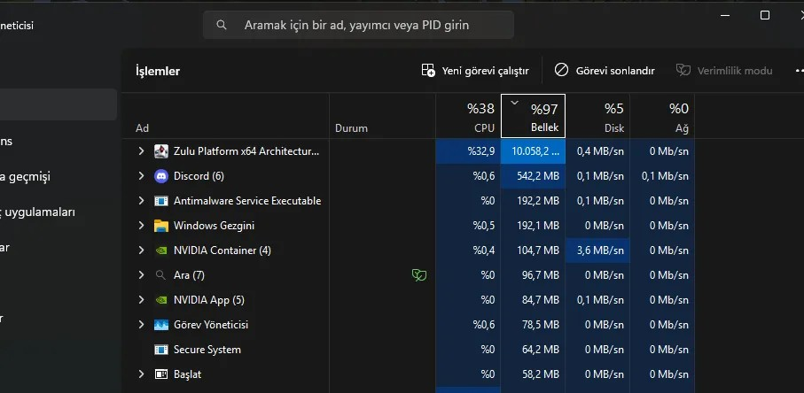This screenshot has width=804, height=393.
Task: Sort by the CPU column header
Action: point(468,116)
